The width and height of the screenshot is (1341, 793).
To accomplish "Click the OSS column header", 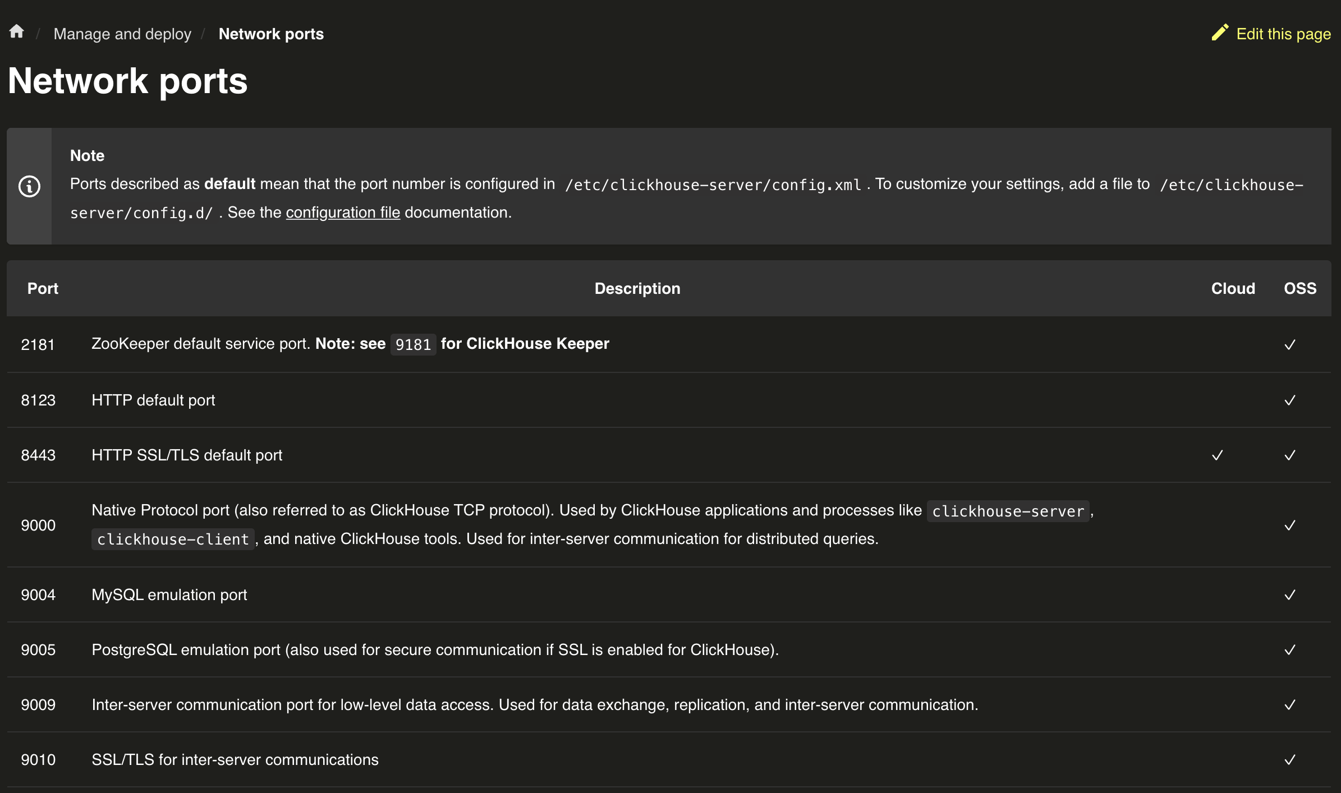I will point(1299,288).
